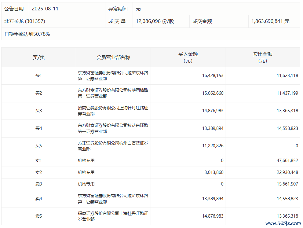The height and width of the screenshot is (228, 303).
Task: Select the stock name 北方长龙 (301357)
Action: (25, 21)
